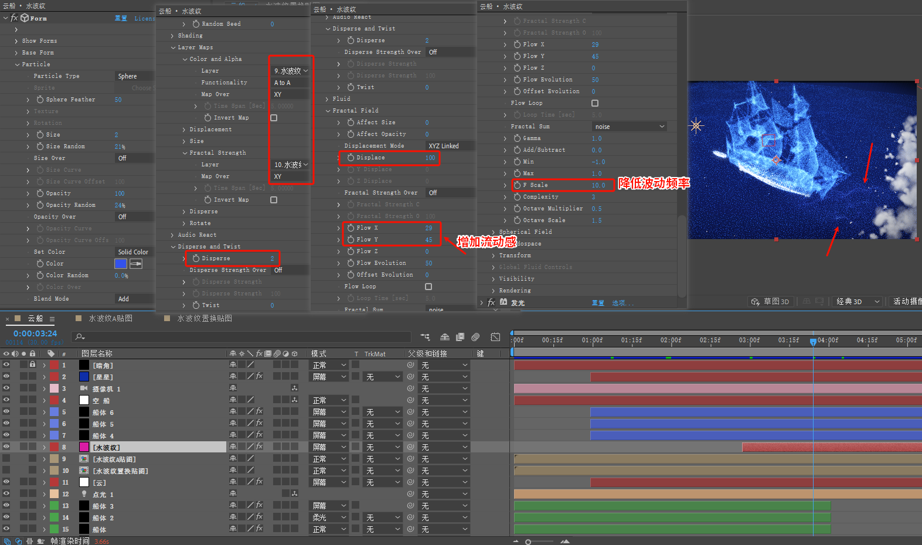The width and height of the screenshot is (922, 545).
Task: Click the fx switch on 星星 layer
Action: click(259, 376)
